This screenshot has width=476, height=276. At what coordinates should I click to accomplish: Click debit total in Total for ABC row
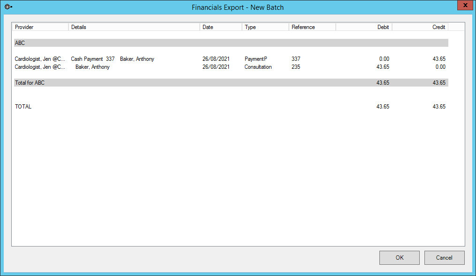pos(383,83)
